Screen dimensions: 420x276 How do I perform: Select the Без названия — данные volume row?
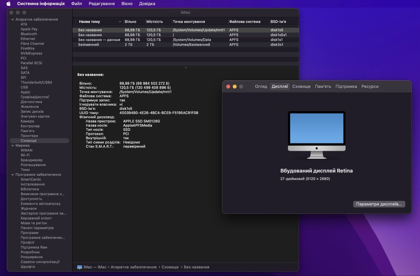coord(186,39)
